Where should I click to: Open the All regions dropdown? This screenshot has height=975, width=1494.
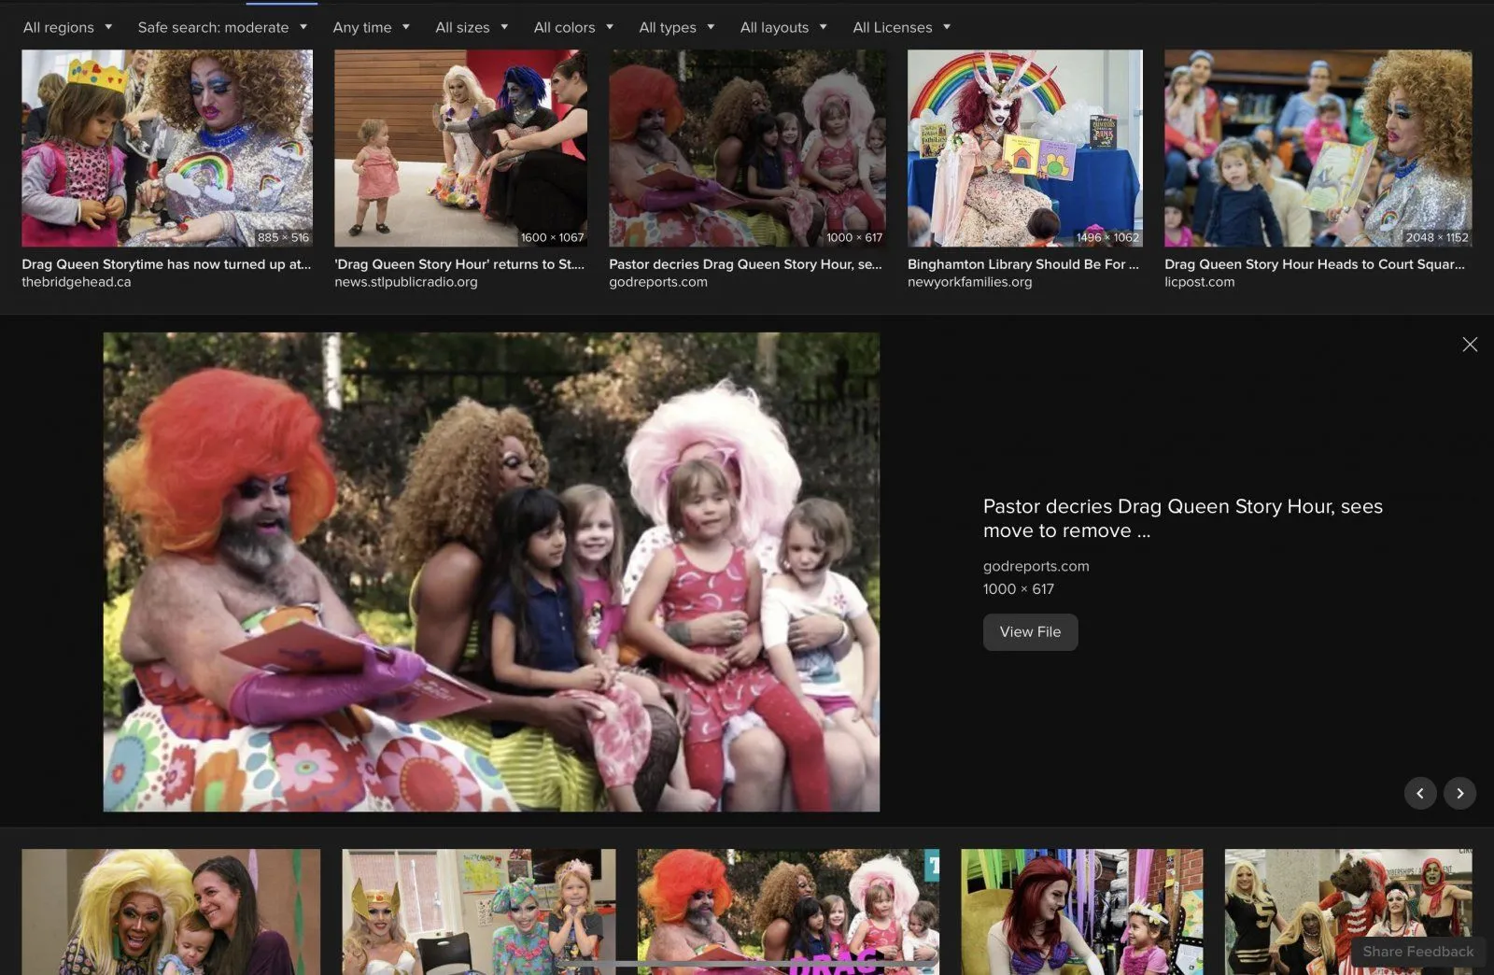[67, 27]
